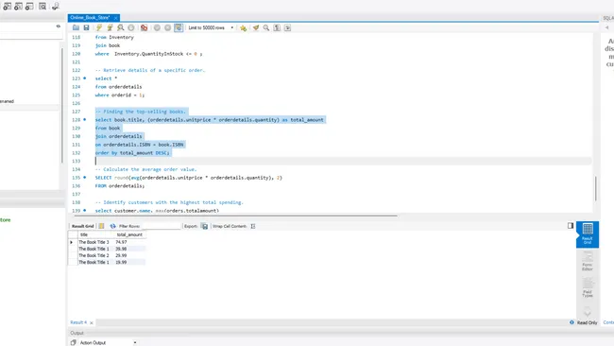Click the refresh icon next to Filter Rows
This screenshot has width=614, height=346.
point(112,226)
